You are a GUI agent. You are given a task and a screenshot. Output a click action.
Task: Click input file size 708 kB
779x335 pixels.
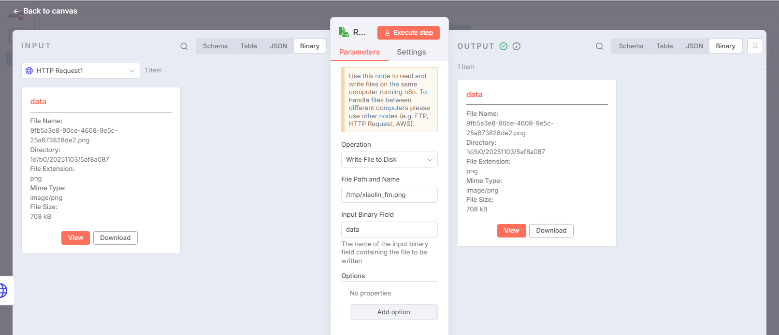[x=41, y=217]
